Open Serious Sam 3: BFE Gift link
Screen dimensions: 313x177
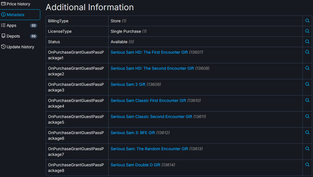[x=133, y=133]
